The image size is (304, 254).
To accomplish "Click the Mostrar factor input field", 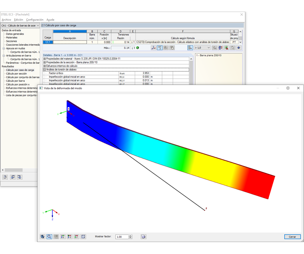I will (x=122, y=237).
